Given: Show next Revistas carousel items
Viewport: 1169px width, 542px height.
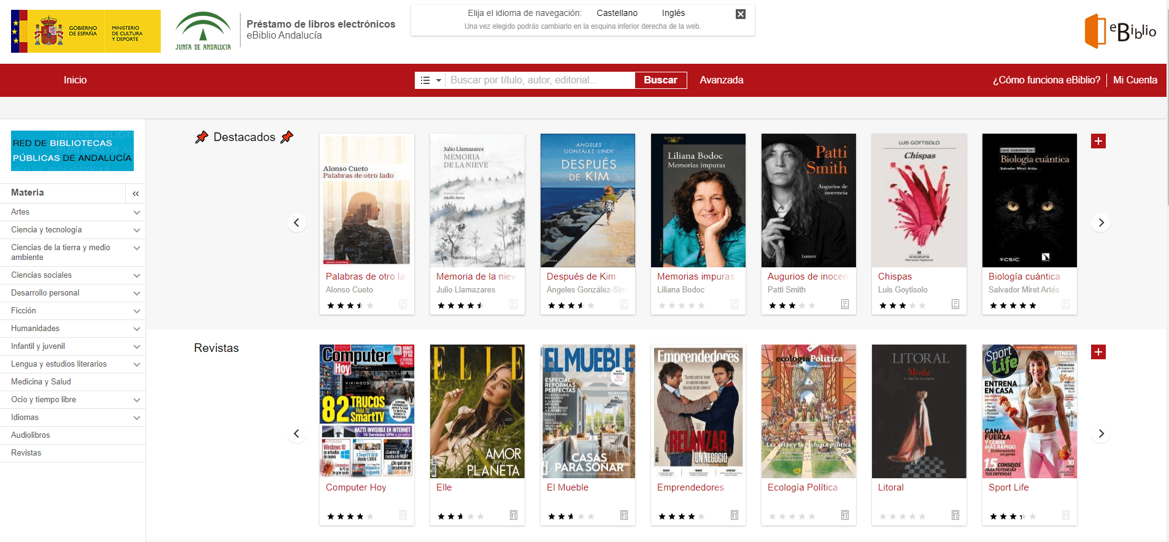Looking at the screenshot, I should click(1101, 433).
